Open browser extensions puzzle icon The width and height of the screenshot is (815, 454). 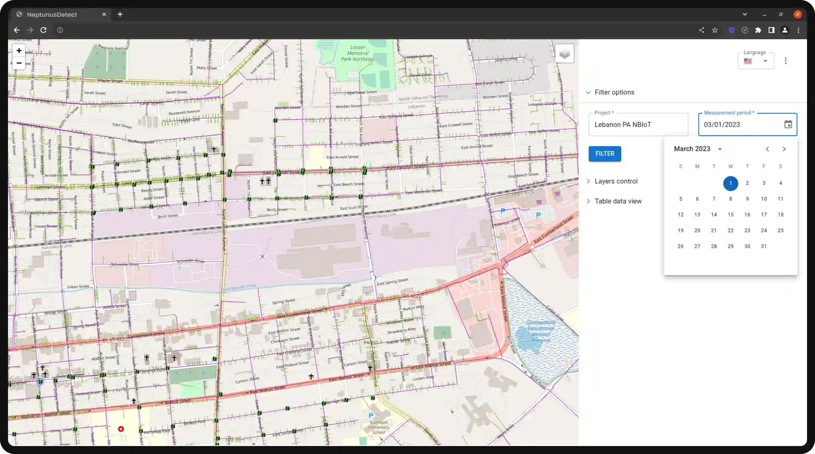pos(758,30)
